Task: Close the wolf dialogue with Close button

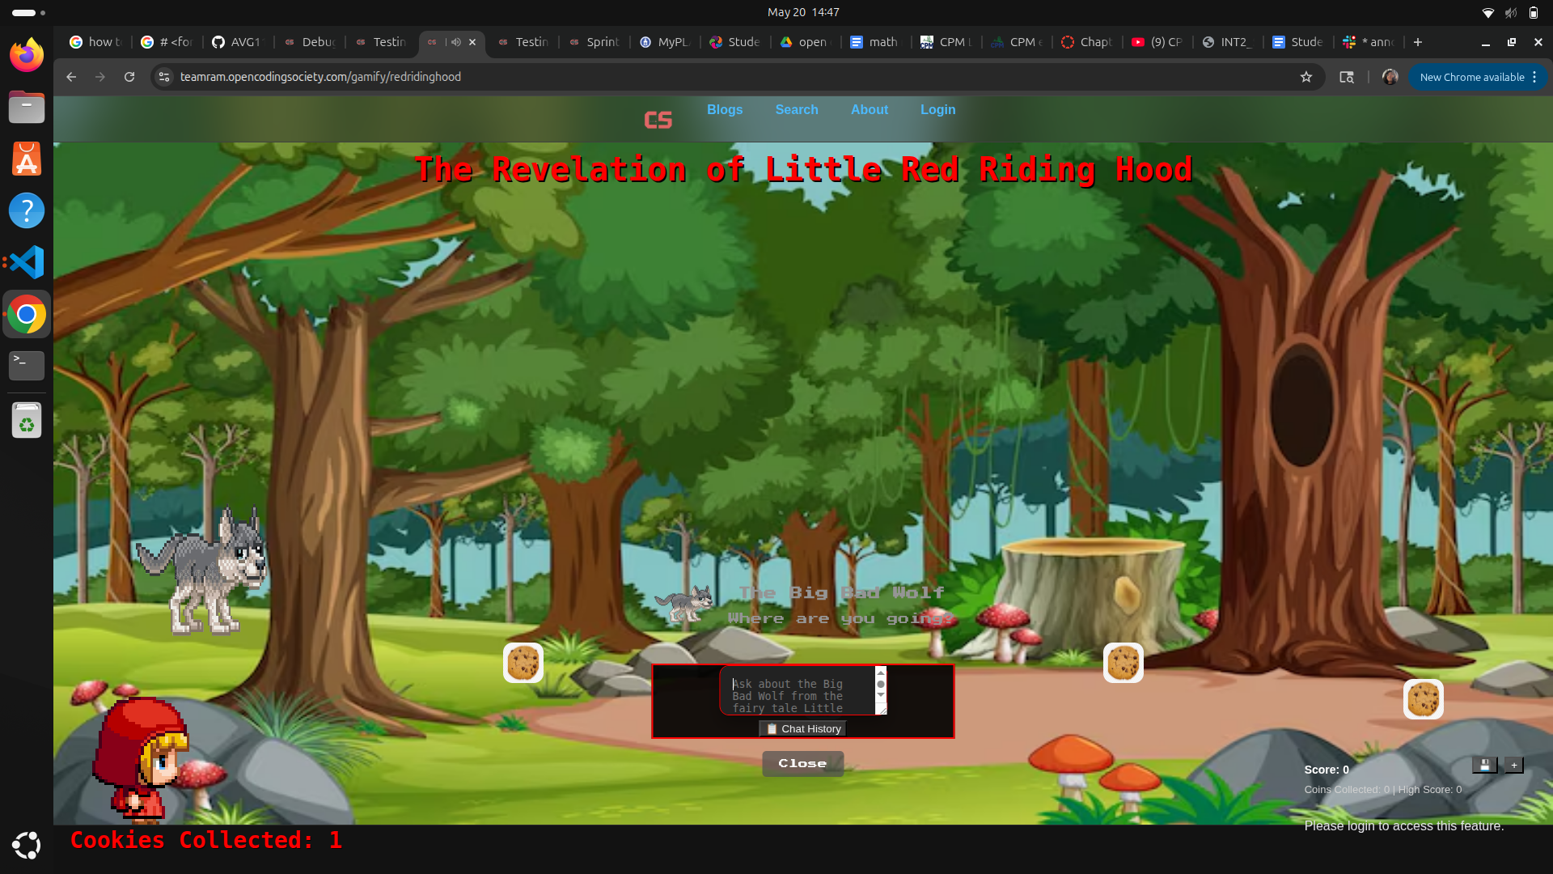Action: point(803,763)
